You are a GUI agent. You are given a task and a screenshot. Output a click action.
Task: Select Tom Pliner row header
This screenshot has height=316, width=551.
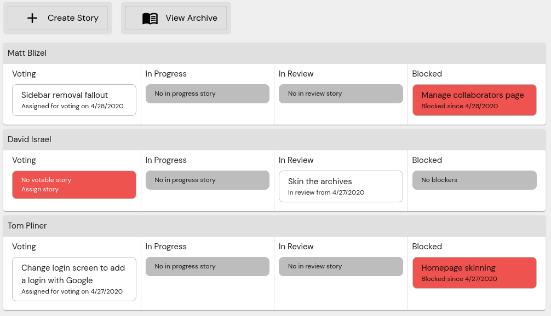pyautogui.click(x=274, y=225)
